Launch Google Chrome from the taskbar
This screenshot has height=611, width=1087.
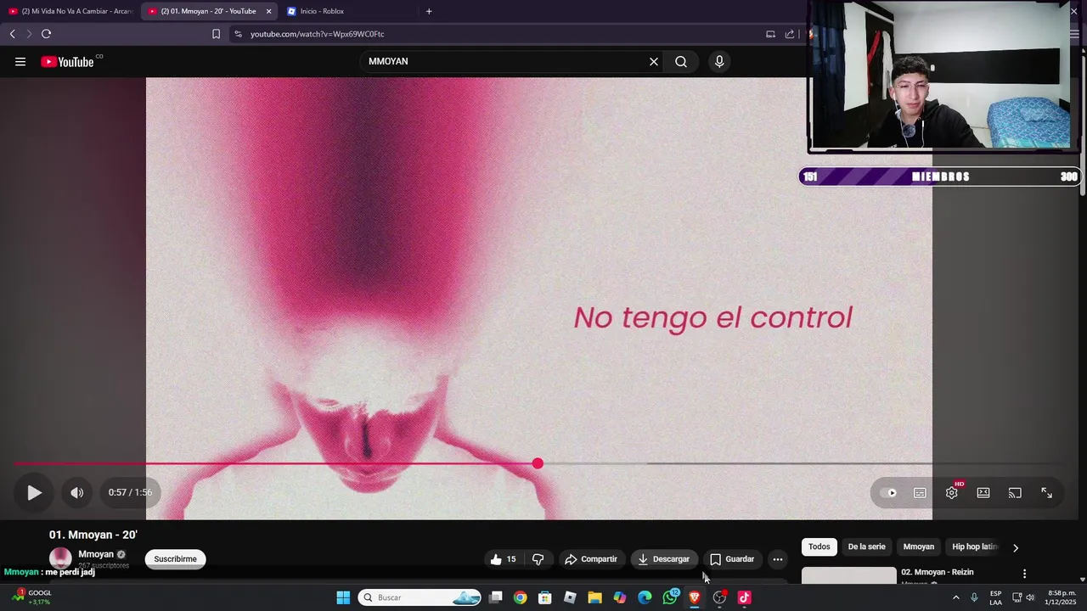click(520, 597)
